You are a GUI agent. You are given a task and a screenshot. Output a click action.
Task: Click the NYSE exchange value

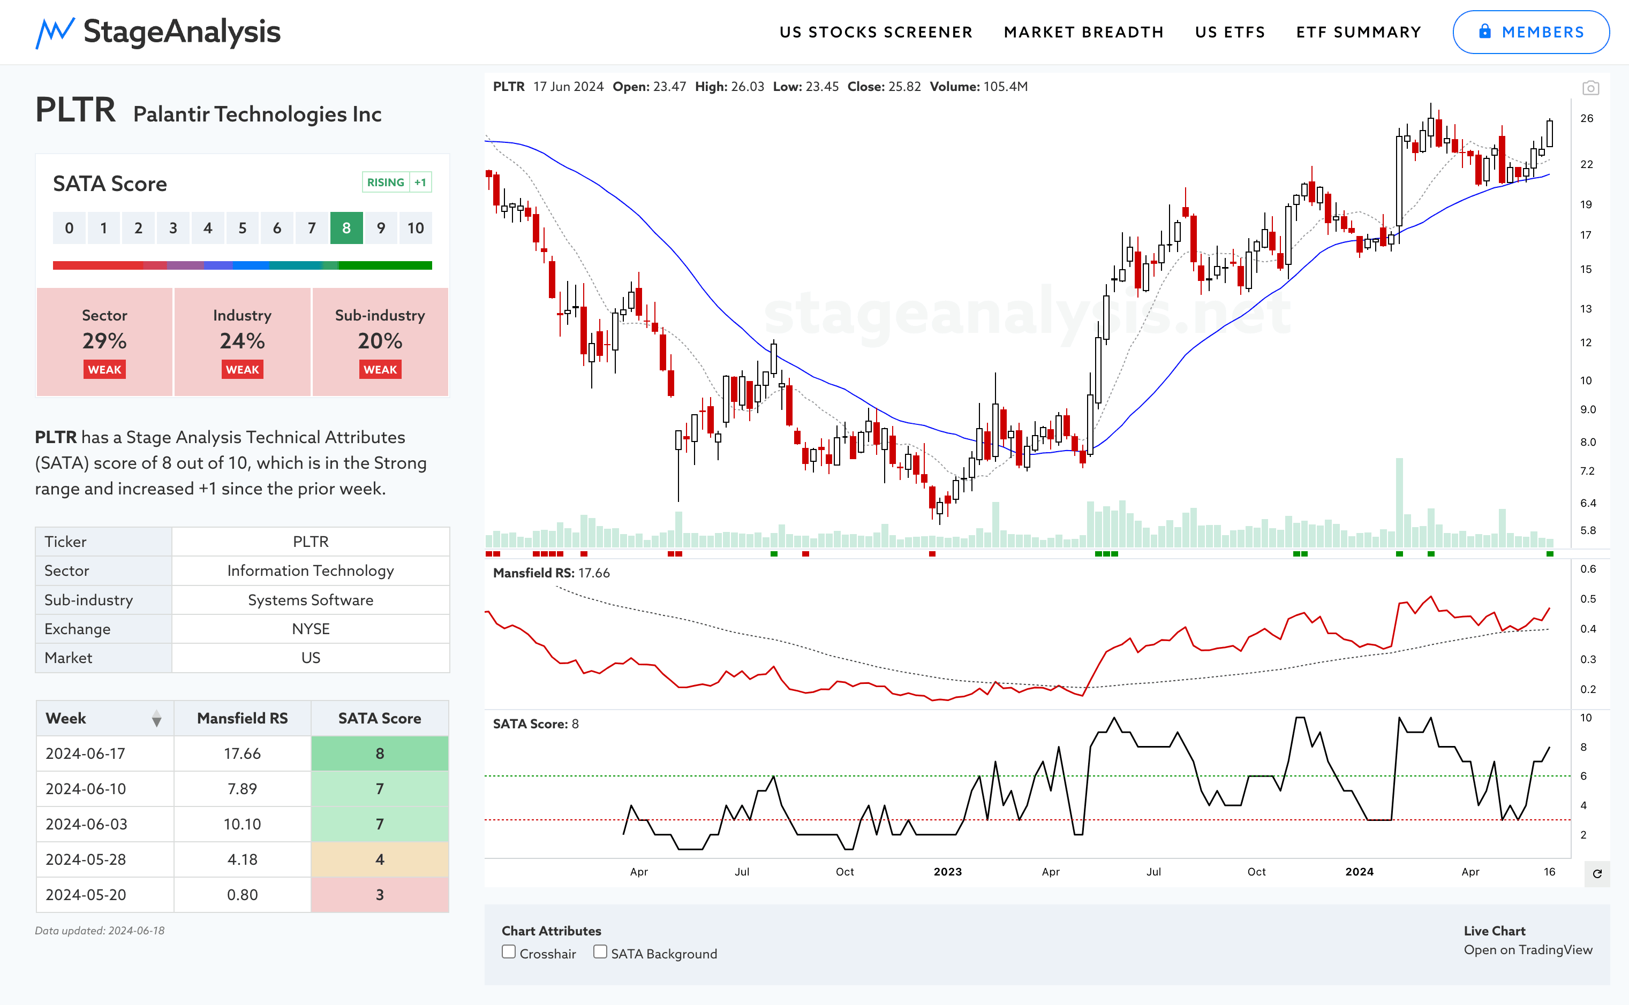tap(311, 629)
